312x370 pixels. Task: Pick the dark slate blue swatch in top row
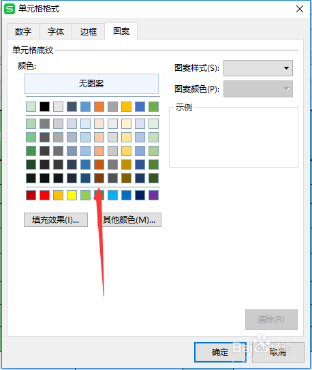(72, 107)
